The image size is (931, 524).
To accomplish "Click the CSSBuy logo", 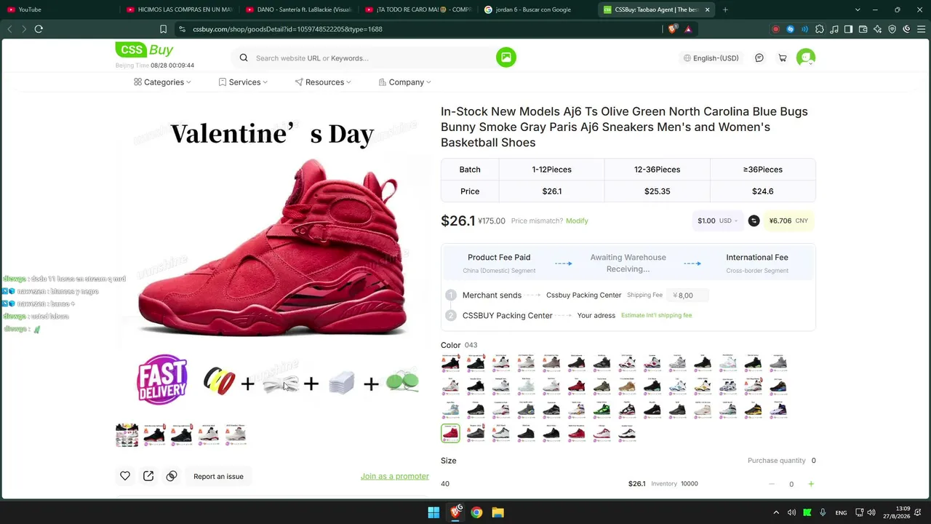I will pyautogui.click(x=145, y=50).
